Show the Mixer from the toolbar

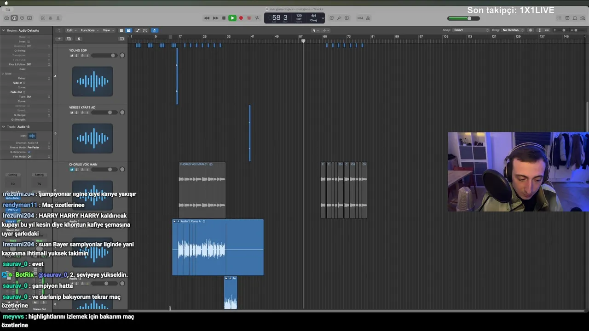point(50,18)
